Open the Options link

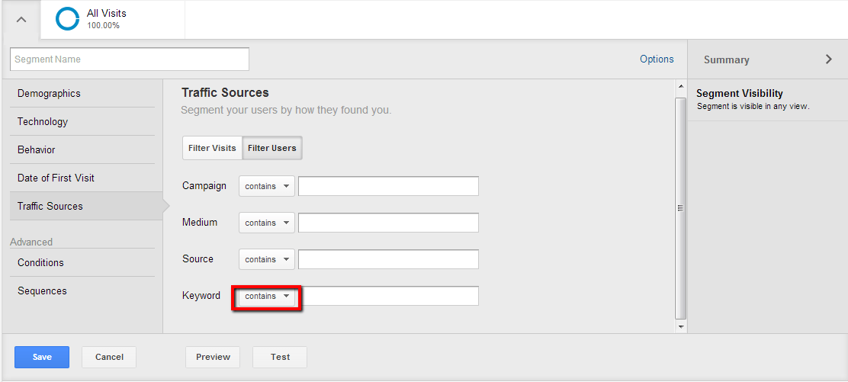pyautogui.click(x=657, y=59)
